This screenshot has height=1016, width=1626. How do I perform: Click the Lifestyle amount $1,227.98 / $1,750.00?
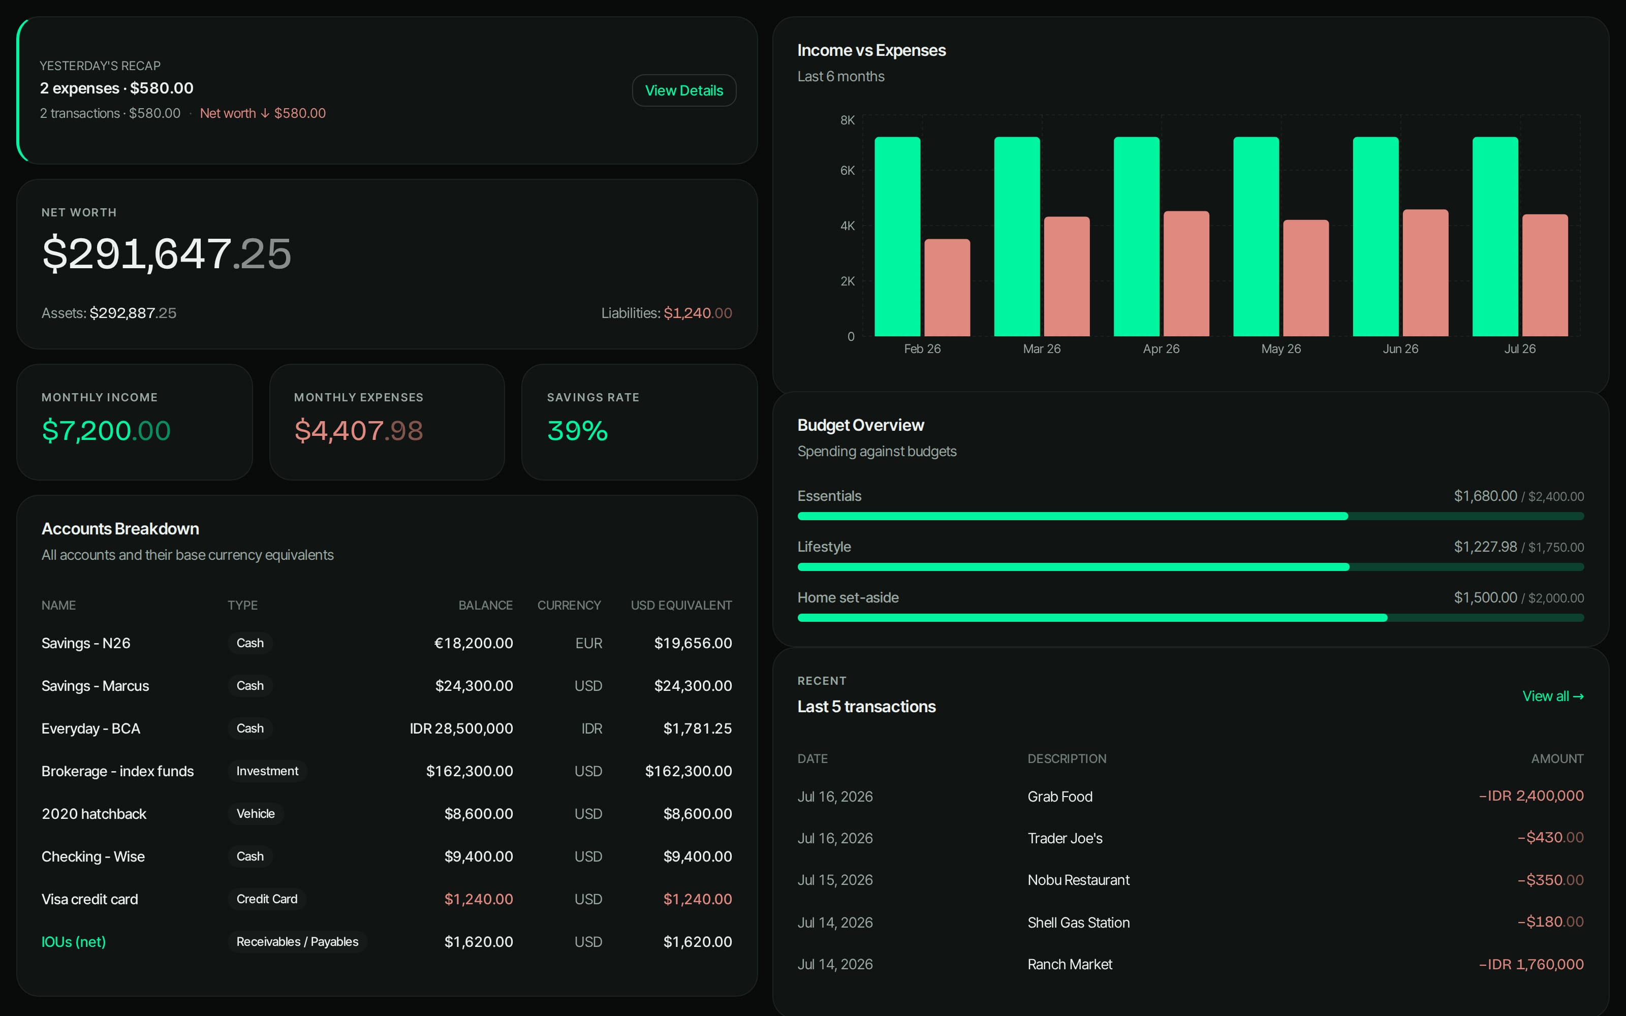point(1518,547)
